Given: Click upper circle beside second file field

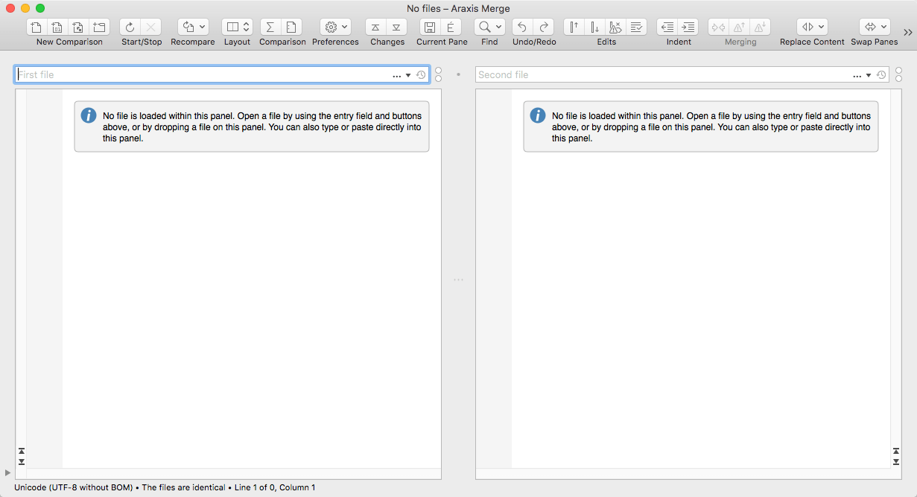Looking at the screenshot, I should 898,71.
